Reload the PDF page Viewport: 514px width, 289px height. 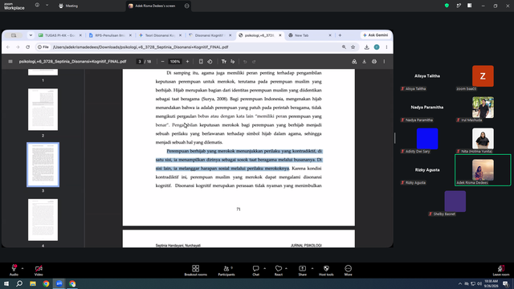tap(28, 47)
